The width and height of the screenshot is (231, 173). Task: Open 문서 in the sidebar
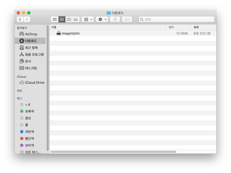[x=30, y=61]
